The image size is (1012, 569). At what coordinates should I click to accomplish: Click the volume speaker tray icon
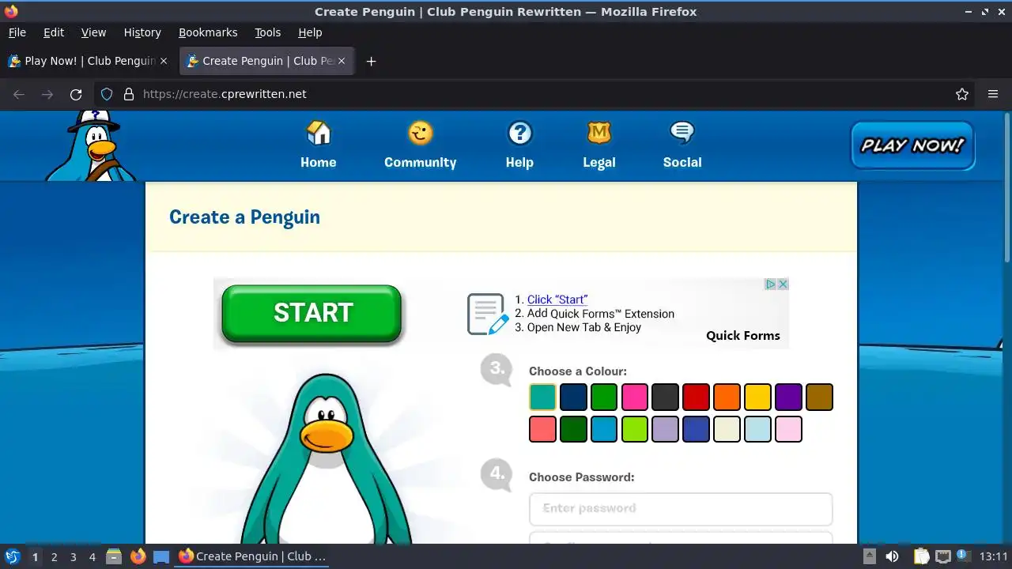tap(892, 556)
